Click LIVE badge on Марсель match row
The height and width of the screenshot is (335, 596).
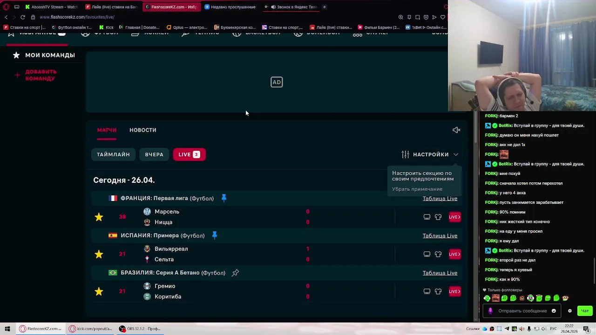(x=454, y=217)
